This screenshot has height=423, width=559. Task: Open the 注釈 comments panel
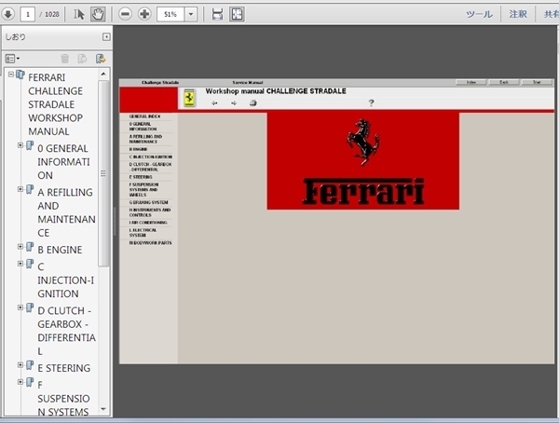coord(518,14)
